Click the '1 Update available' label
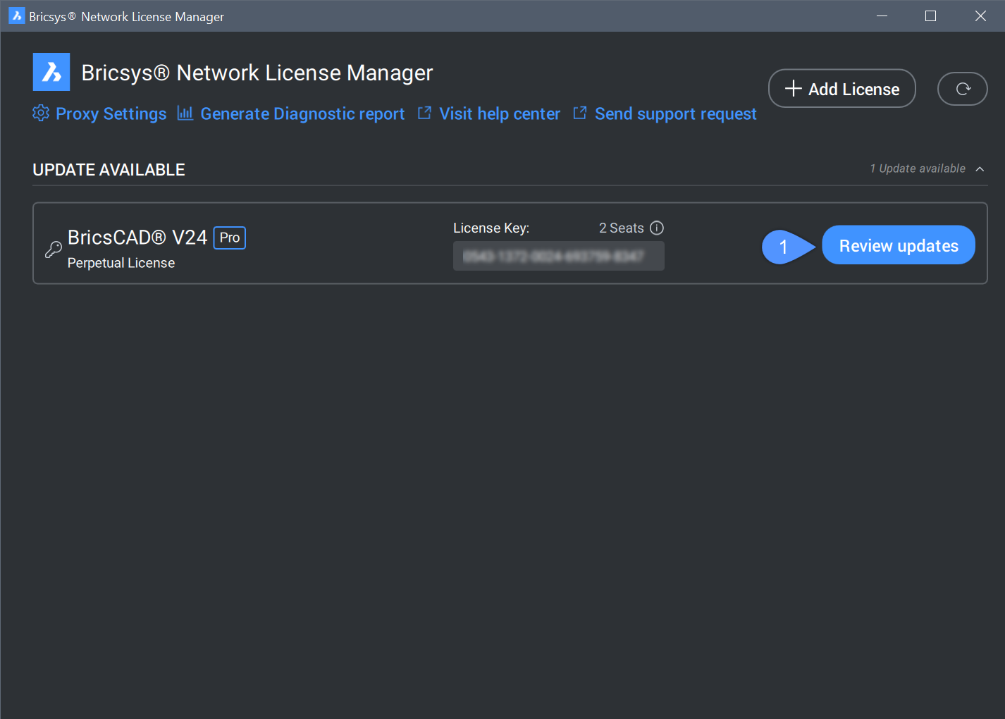The height and width of the screenshot is (719, 1005). coord(917,169)
